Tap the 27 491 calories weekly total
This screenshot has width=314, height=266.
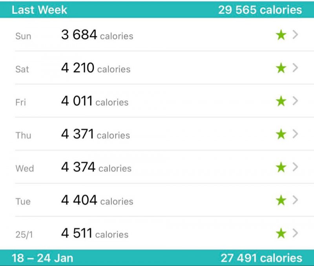tap(261, 258)
